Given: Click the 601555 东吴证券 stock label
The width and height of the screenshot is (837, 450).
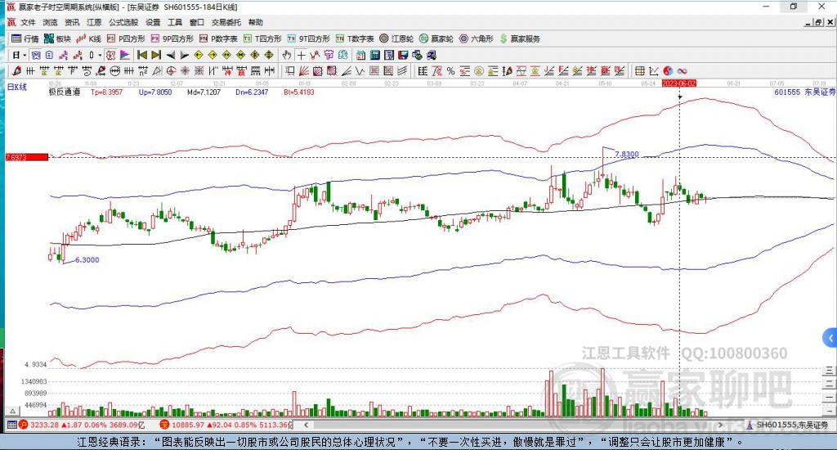Looking at the screenshot, I should click(x=804, y=92).
